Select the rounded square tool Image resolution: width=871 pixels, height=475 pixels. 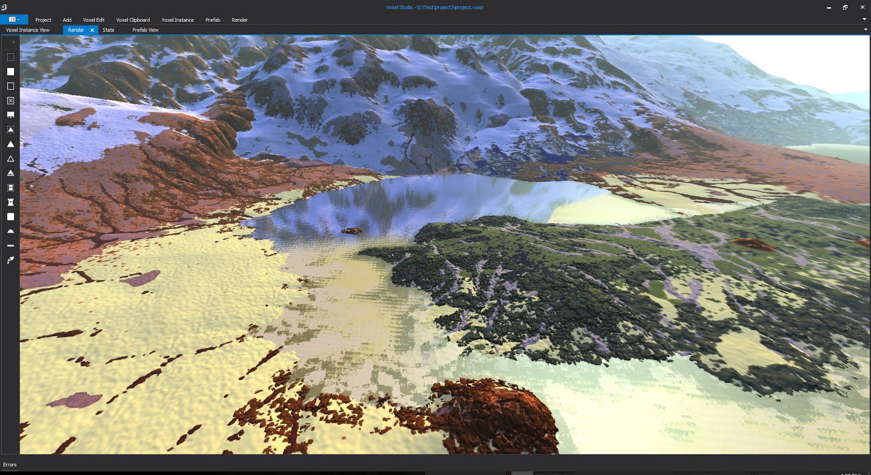coord(10,217)
